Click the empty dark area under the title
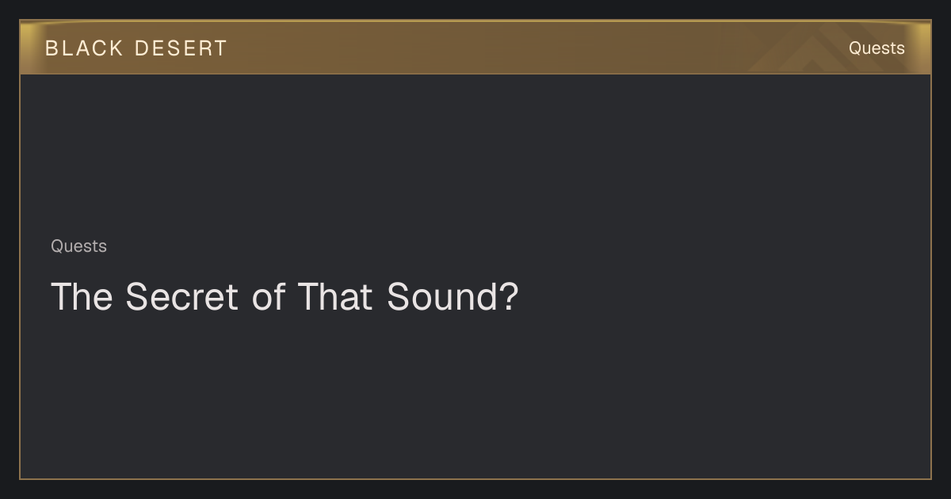The width and height of the screenshot is (951, 499). (475, 396)
